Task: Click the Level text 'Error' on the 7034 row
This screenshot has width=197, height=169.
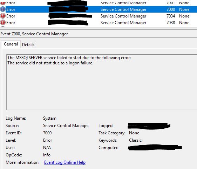Action: [11, 16]
